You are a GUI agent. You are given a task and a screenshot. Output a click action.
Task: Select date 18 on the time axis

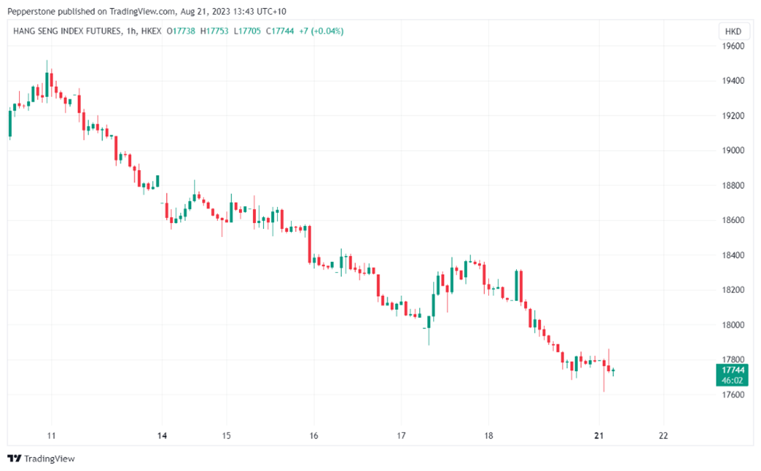tap(488, 436)
